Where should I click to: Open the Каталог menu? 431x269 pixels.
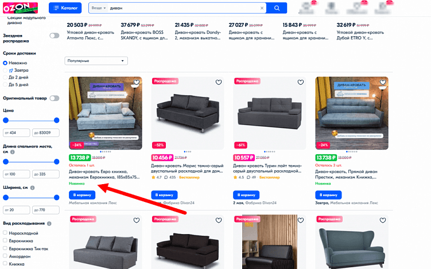[x=65, y=8]
